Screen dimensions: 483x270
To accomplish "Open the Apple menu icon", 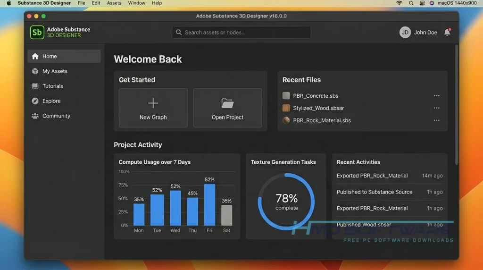I will click(x=9, y=3).
